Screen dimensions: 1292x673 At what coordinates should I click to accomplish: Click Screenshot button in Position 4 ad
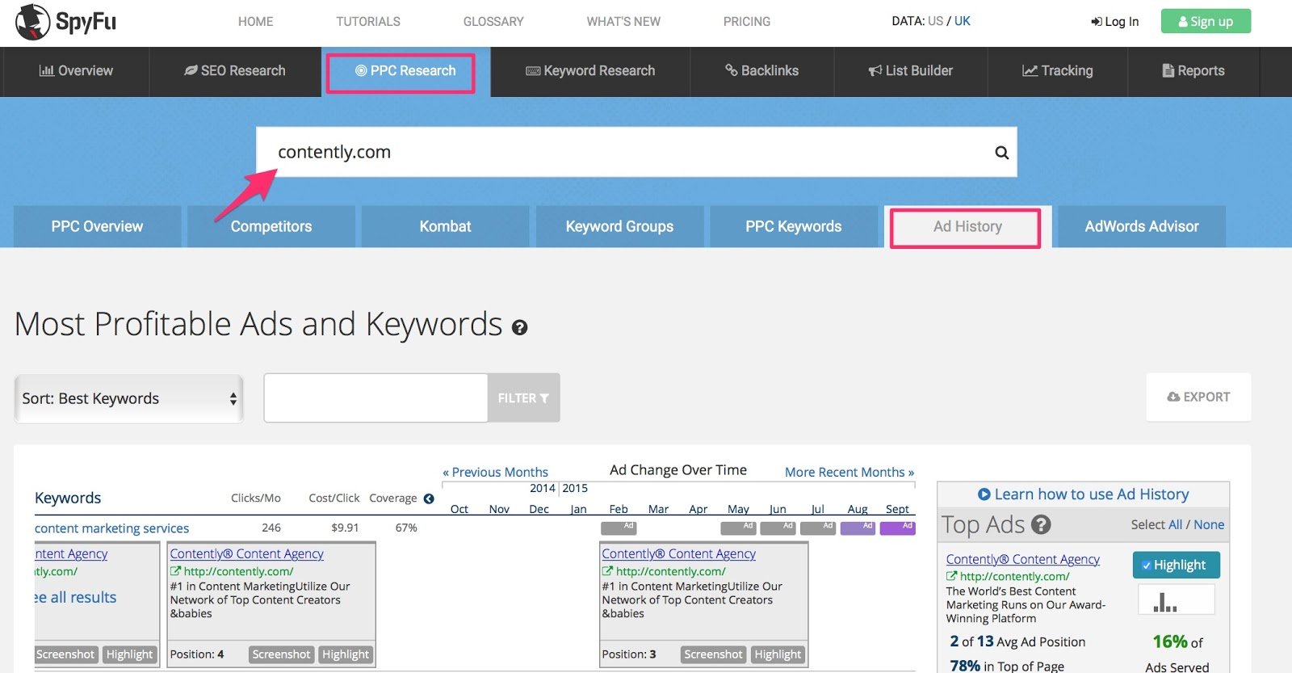pos(281,654)
